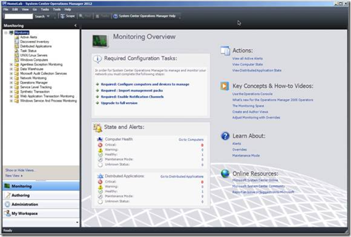
Task: Expand Agentless Exception Monitoring folder
Action: 11,65
